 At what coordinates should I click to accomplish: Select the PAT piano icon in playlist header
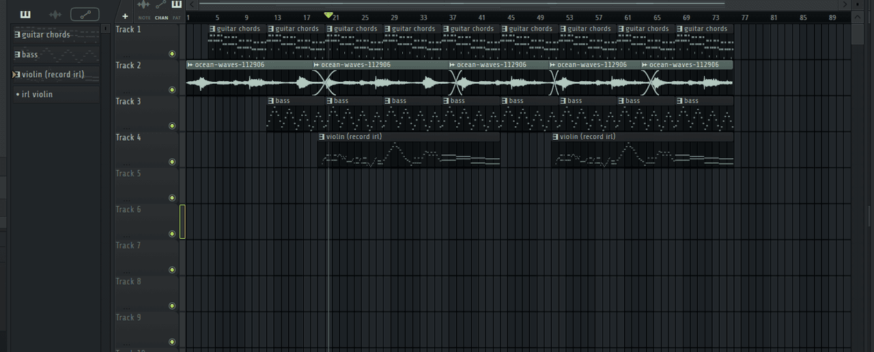(x=177, y=5)
